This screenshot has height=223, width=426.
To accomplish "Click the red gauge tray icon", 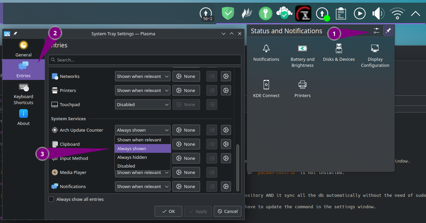I will pos(303,13).
